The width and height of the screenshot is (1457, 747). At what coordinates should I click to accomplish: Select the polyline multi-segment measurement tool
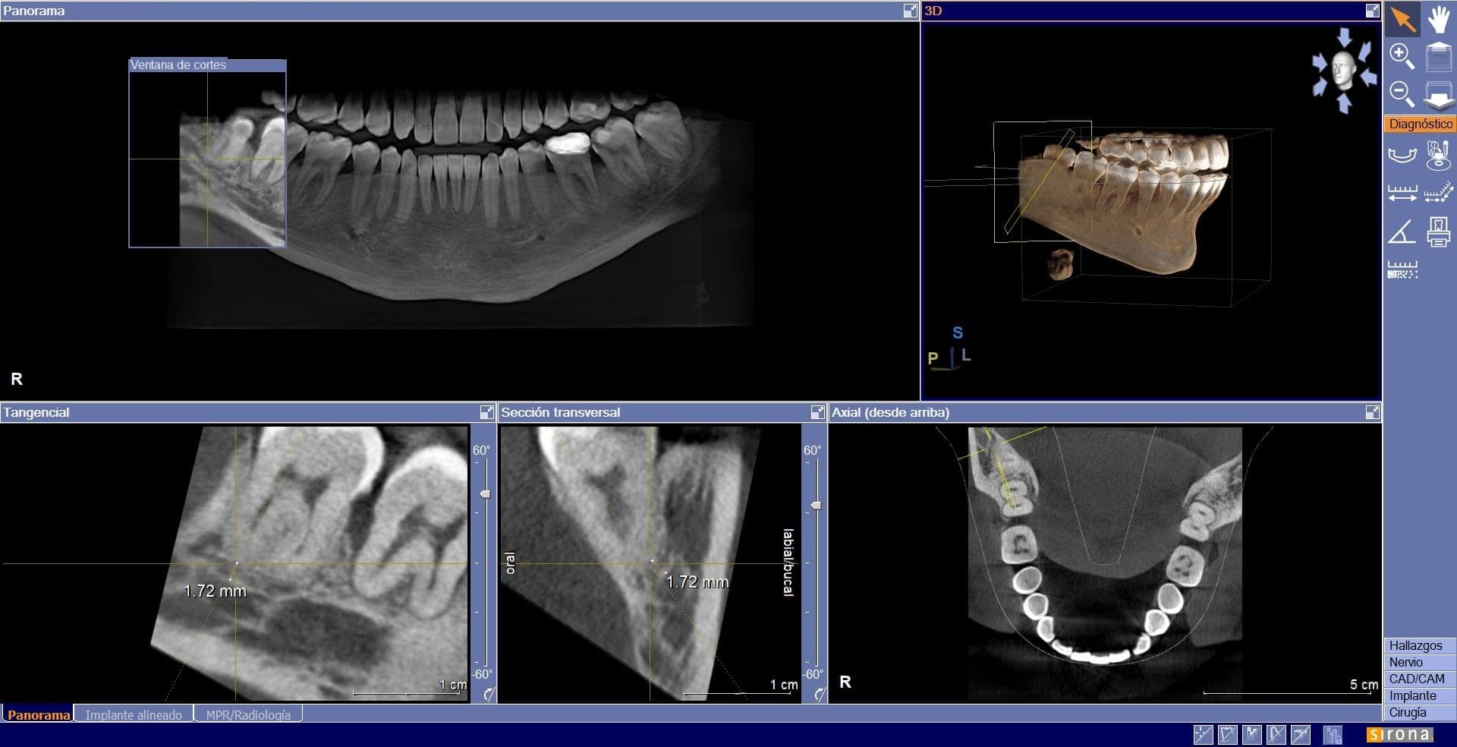click(1438, 193)
